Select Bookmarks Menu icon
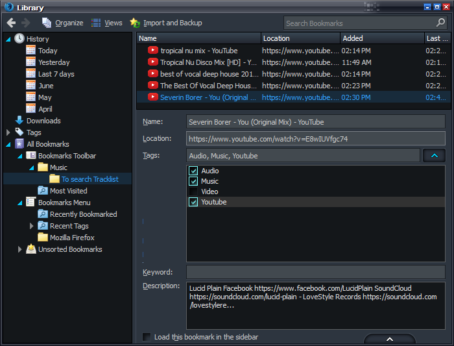Screen dimensions: 454x346 30,202
